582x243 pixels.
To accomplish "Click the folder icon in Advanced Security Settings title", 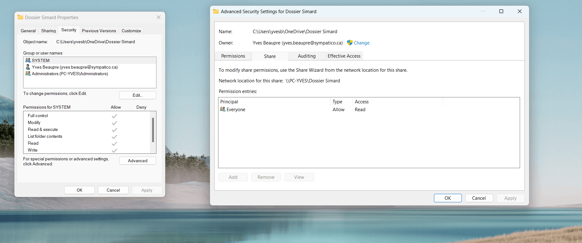I will pyautogui.click(x=216, y=11).
